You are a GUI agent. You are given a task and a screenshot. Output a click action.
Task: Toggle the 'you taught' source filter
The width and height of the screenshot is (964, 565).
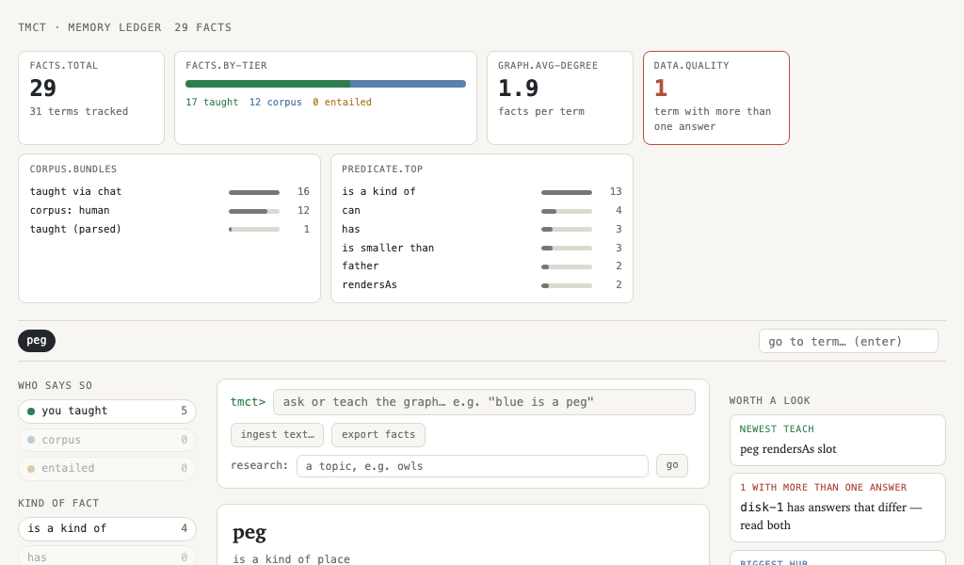pos(107,412)
